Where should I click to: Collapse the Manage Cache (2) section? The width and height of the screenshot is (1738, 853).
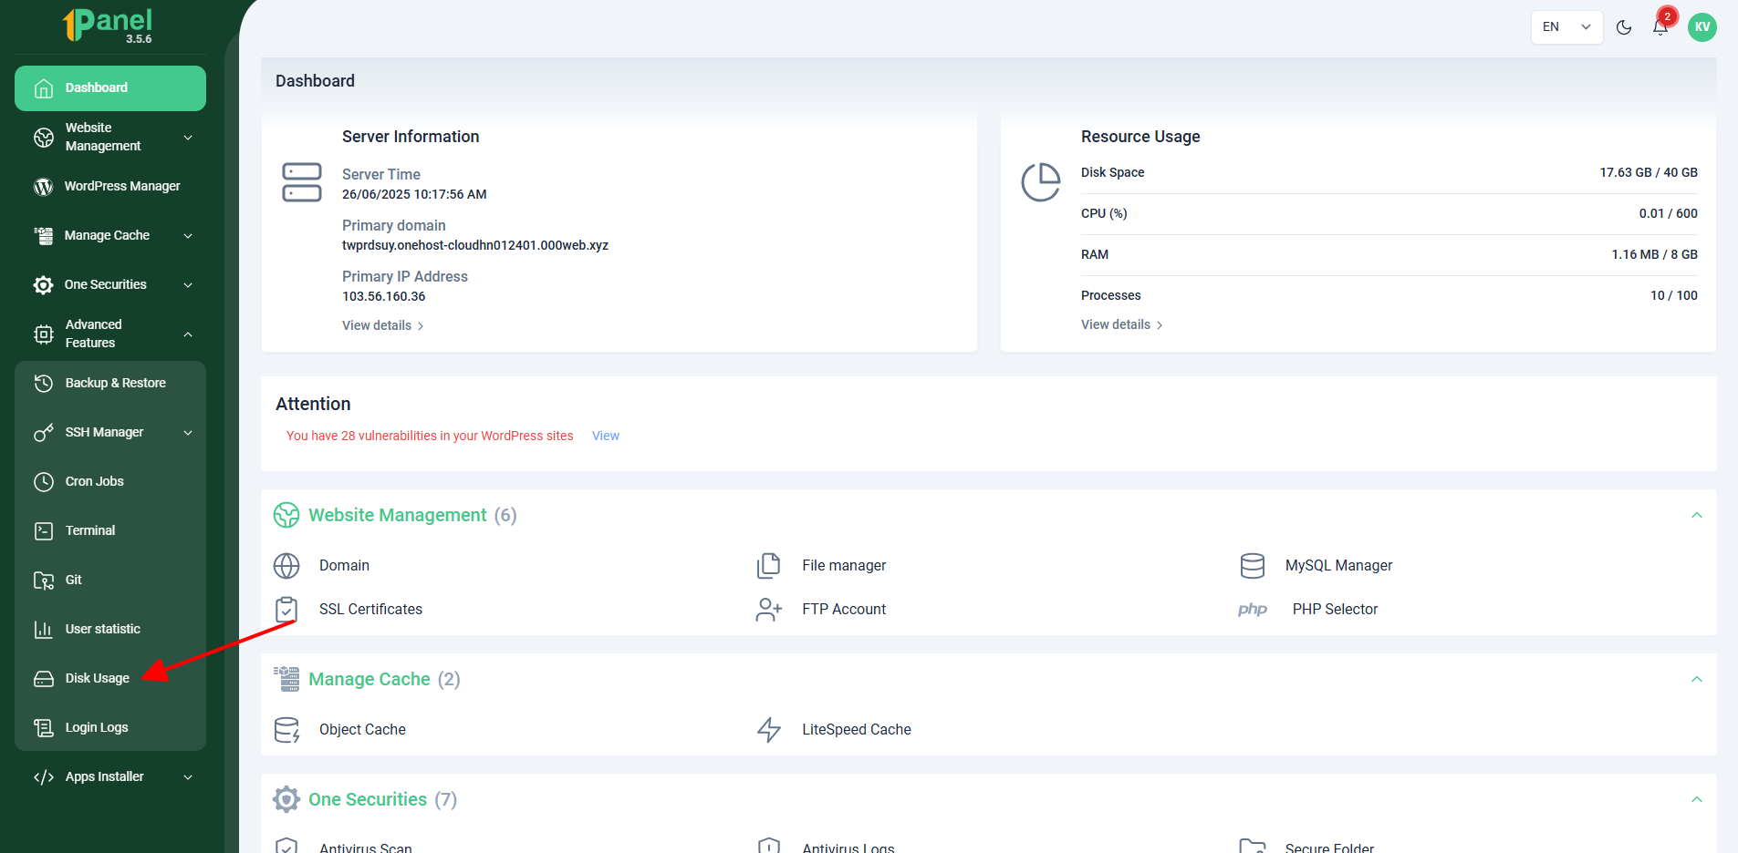pos(1697,680)
